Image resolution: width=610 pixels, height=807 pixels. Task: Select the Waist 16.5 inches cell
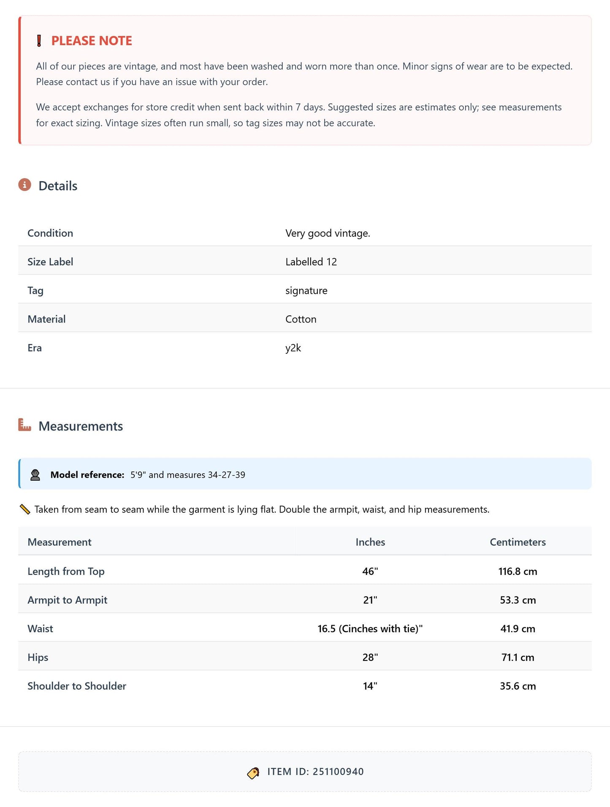click(x=370, y=628)
